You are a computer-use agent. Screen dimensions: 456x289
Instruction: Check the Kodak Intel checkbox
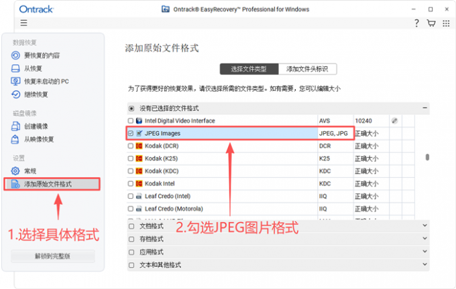[131, 184]
